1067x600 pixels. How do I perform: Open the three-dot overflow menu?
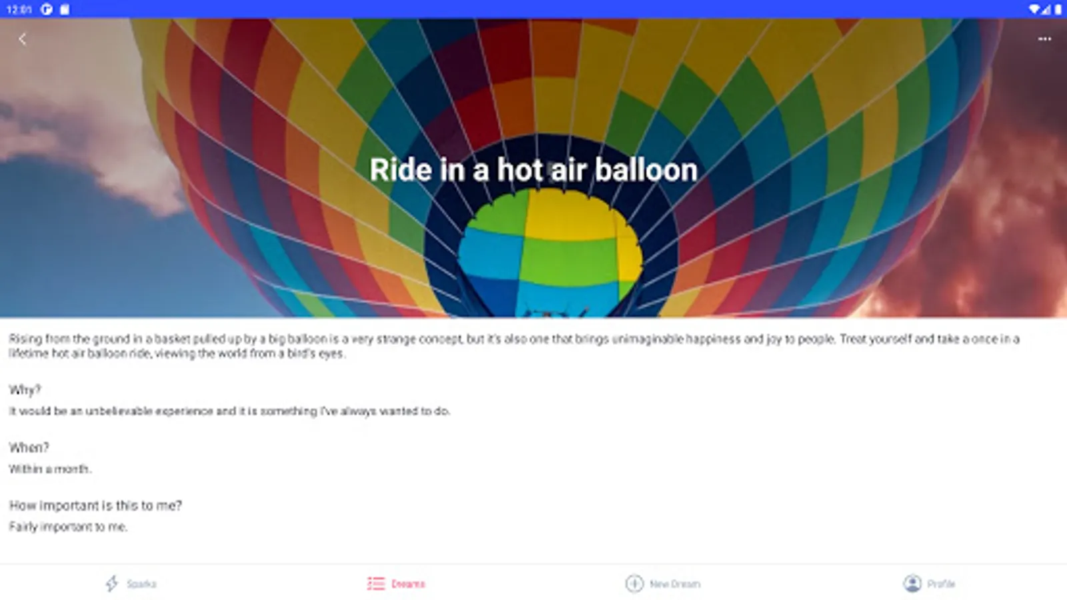point(1044,39)
